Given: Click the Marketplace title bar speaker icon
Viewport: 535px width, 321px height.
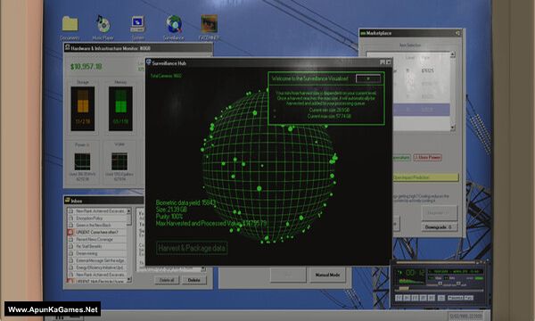Looking at the screenshot, I should pyautogui.click(x=457, y=33).
